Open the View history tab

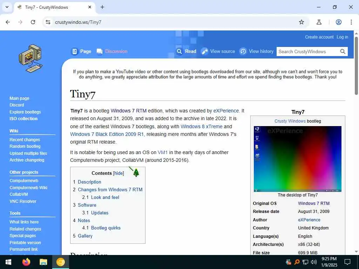tap(257, 51)
